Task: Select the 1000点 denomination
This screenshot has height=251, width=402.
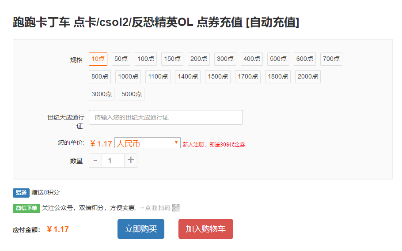Action: point(128,77)
